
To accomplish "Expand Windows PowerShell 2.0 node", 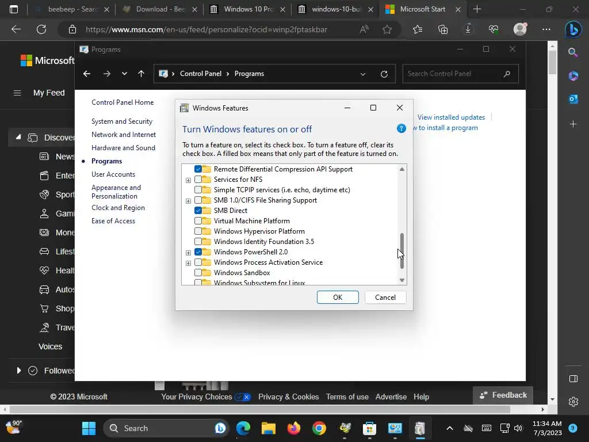I will (x=188, y=253).
